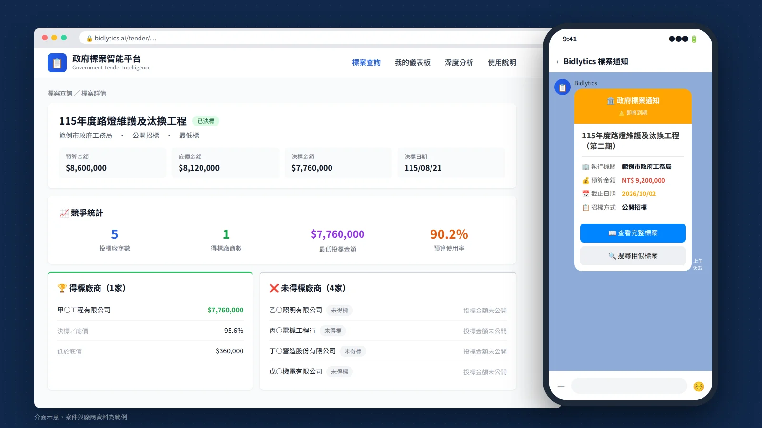The width and height of the screenshot is (762, 428).
Task: Click the 95.6% 決標/底價 ratio
Action: point(234,331)
